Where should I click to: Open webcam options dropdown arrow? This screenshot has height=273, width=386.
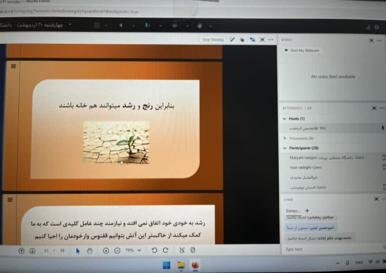[187, 26]
